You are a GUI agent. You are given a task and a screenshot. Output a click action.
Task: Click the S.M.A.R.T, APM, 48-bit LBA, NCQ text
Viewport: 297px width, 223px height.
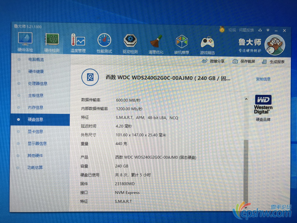[147, 118]
